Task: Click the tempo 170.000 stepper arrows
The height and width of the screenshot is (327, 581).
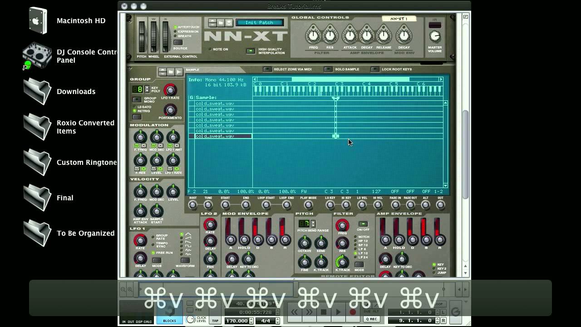Action: pos(251,321)
